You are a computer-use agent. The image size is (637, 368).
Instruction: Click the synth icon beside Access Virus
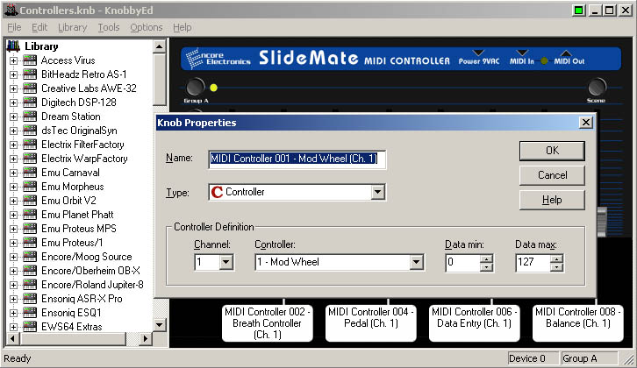(30, 60)
